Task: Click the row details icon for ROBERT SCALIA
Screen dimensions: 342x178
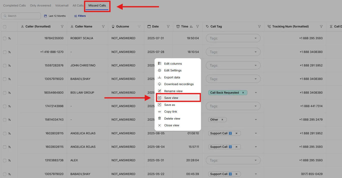Action: 10,38
